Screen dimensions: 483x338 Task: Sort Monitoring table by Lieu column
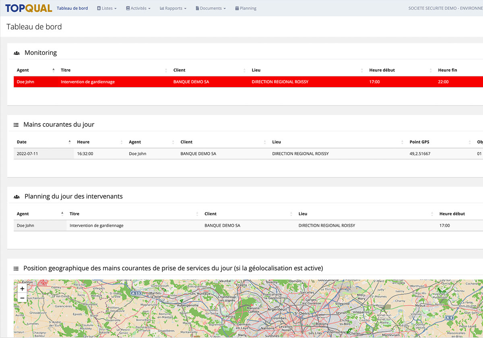coord(256,70)
